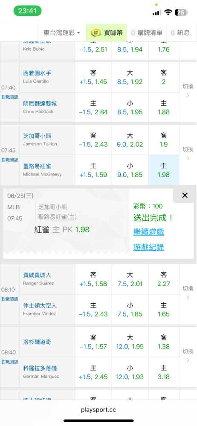Open the 東台灣運彩 dropdown
This screenshot has width=197, height=426.
pyautogui.click(x=62, y=33)
